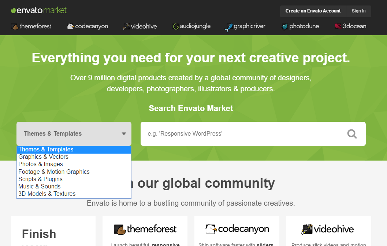This screenshot has width=387, height=246.
Task: Open ThemeForest in the top navigation bar
Action: click(x=31, y=26)
